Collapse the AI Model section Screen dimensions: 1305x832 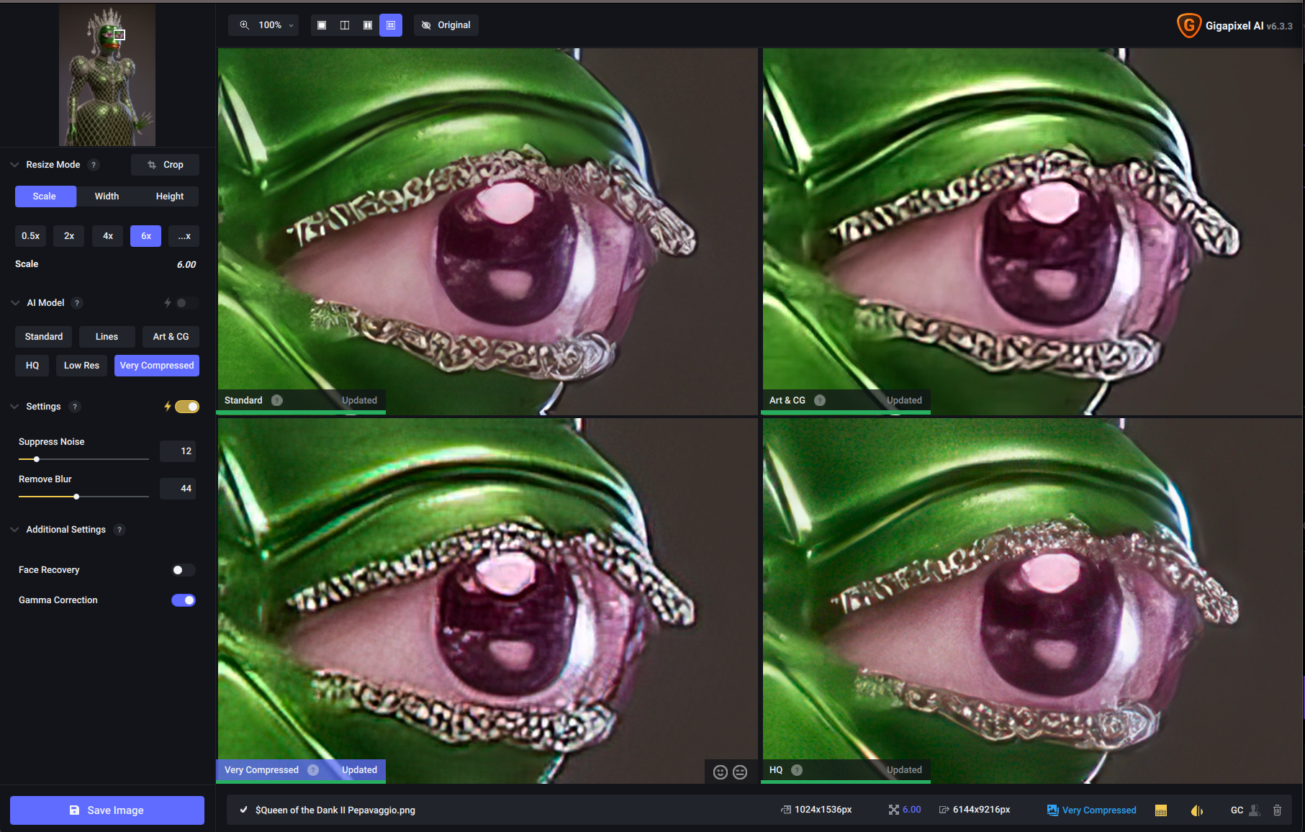14,303
